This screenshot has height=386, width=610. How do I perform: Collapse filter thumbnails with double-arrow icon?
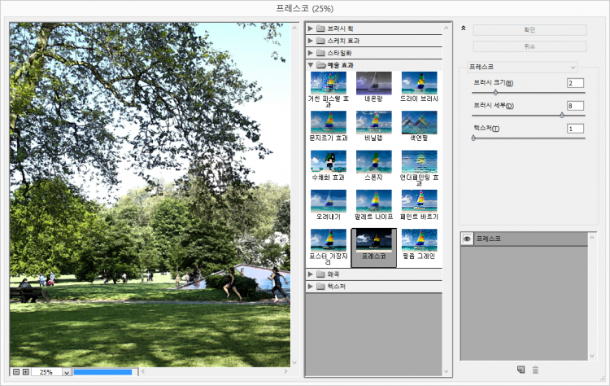463,28
